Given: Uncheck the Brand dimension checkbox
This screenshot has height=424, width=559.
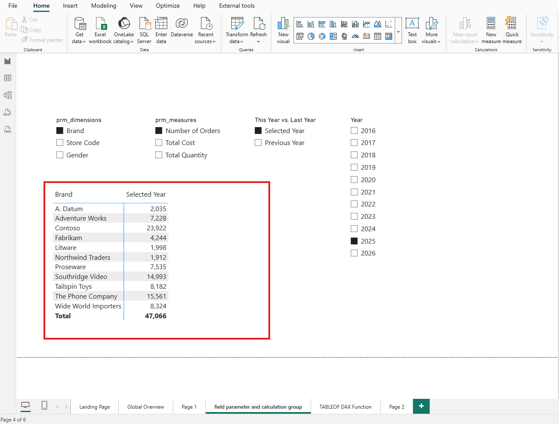Looking at the screenshot, I should point(60,131).
